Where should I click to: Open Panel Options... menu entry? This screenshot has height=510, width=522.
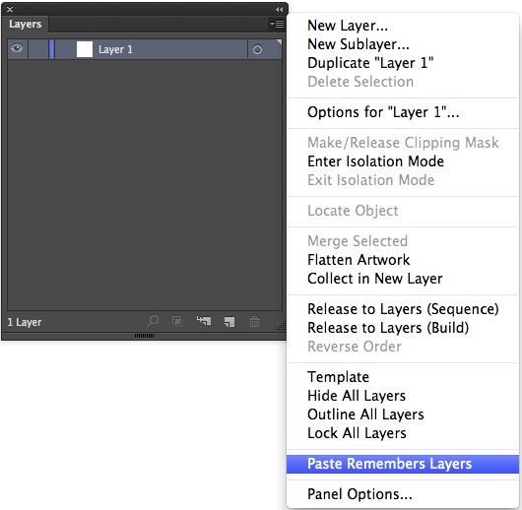tap(359, 494)
